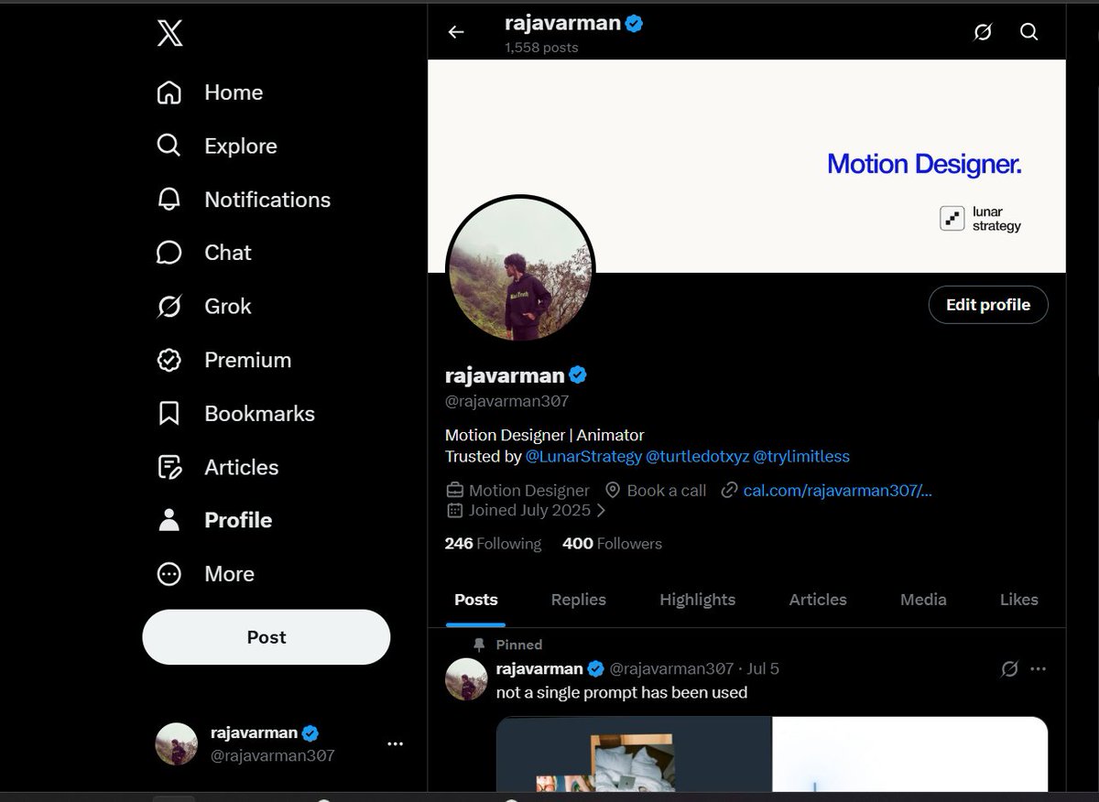The height and width of the screenshot is (802, 1099).
Task: Switch to the Highlights tab
Action: click(x=698, y=600)
